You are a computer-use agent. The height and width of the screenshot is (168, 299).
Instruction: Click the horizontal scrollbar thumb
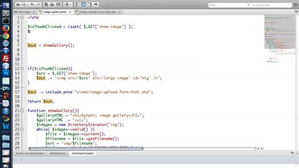click(x=86, y=148)
